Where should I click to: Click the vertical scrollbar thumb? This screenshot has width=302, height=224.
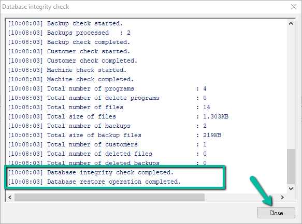point(291,167)
